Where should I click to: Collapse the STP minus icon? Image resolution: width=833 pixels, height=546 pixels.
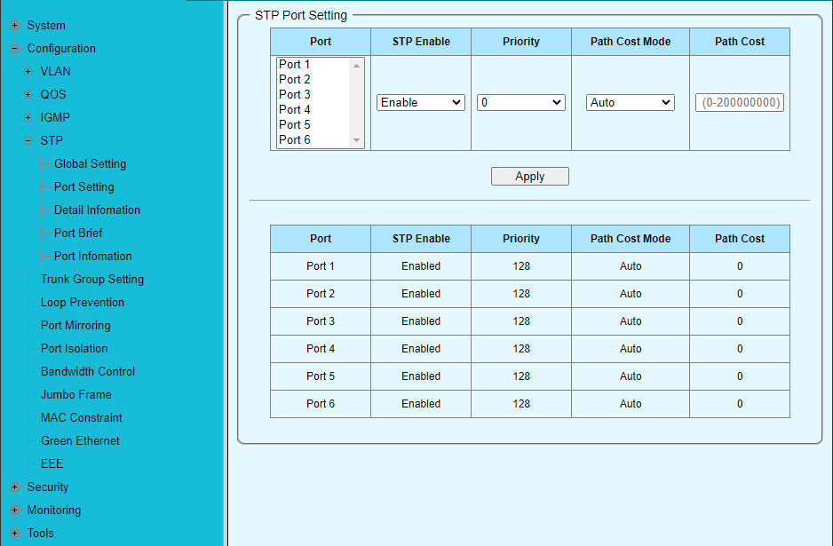point(28,141)
